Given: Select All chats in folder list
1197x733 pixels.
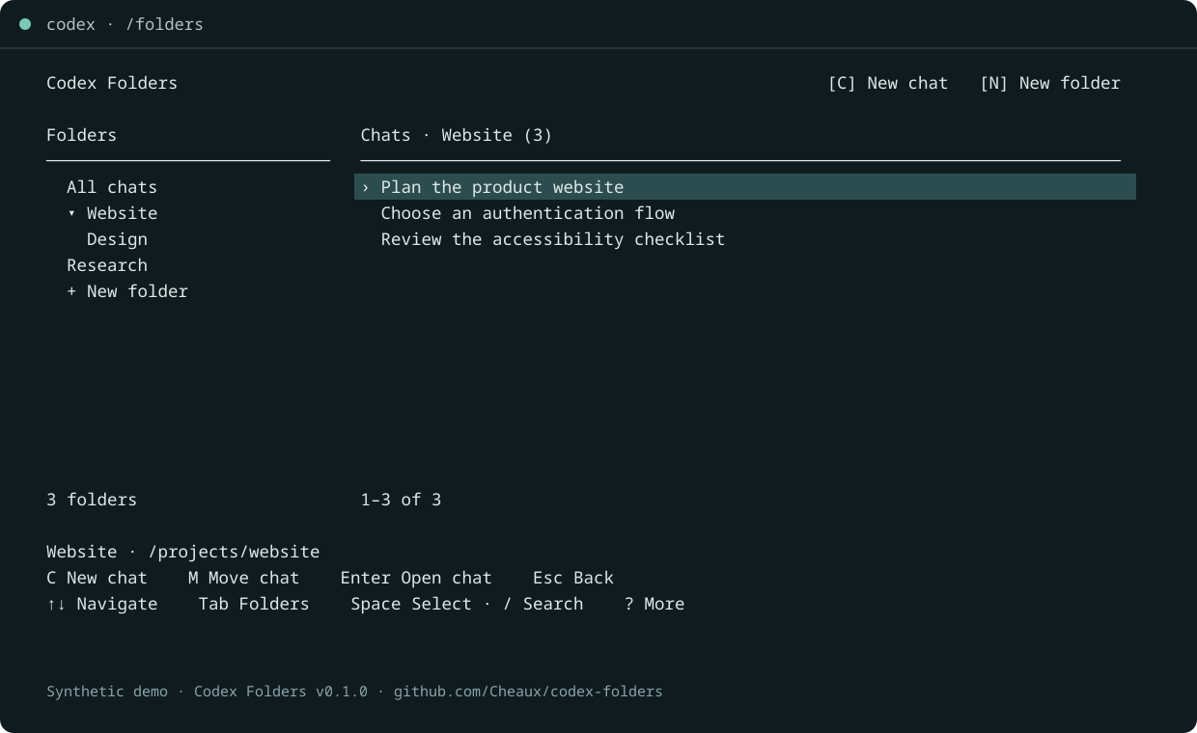Looking at the screenshot, I should (x=112, y=187).
